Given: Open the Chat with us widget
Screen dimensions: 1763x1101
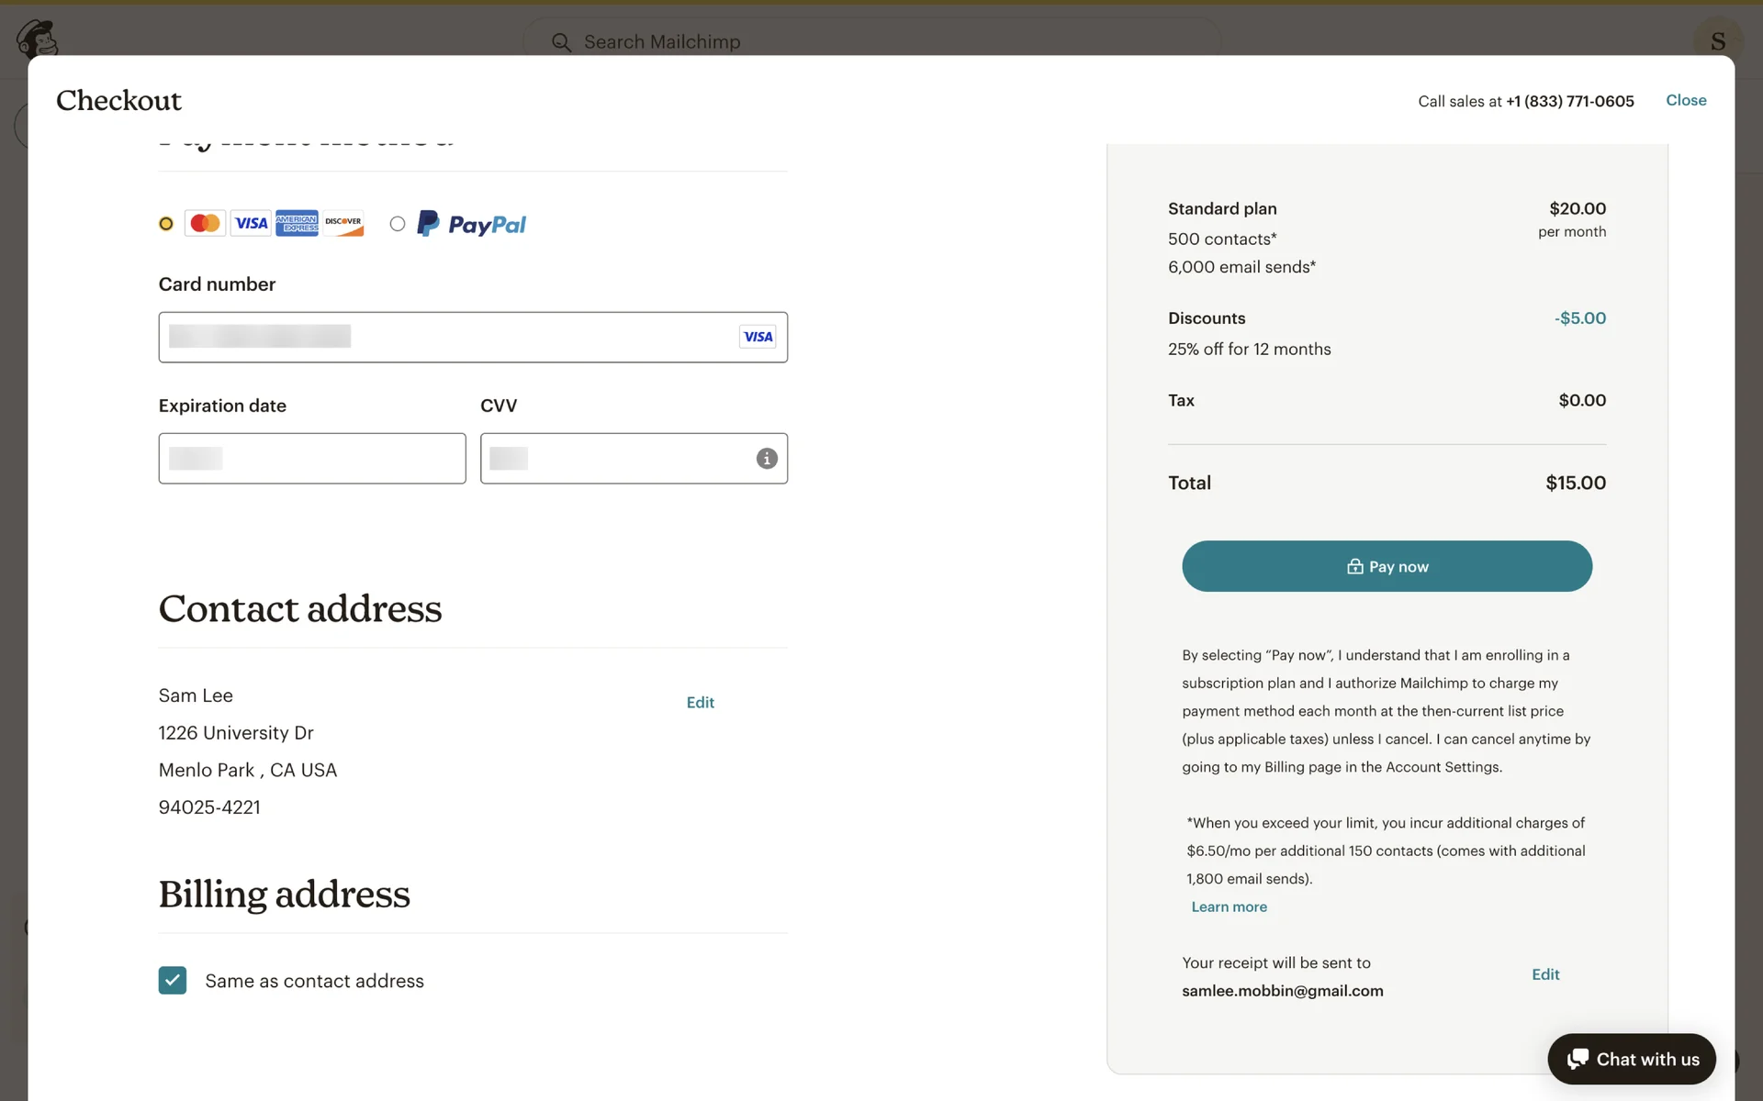Looking at the screenshot, I should [1631, 1059].
